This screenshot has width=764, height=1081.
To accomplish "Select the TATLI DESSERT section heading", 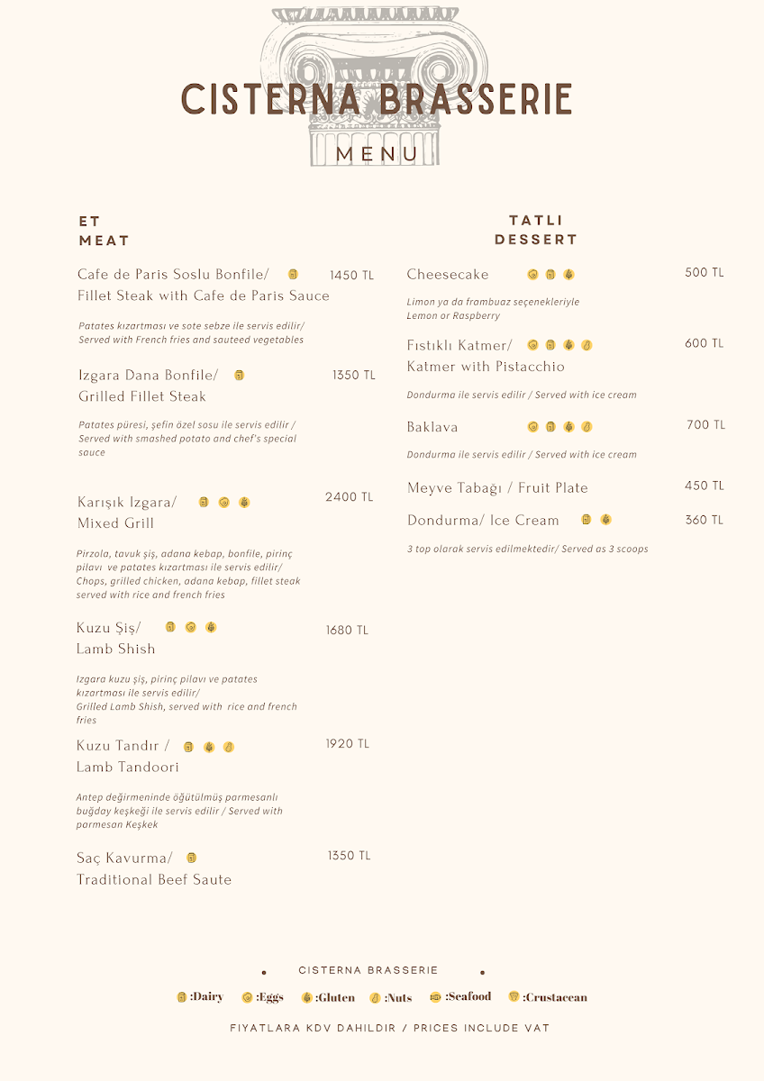I will pos(536,230).
